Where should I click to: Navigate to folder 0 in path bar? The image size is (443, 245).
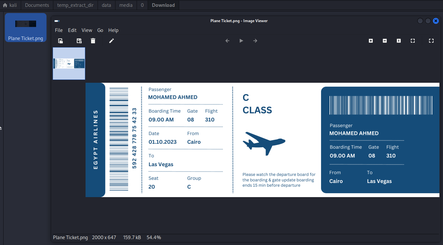142,5
